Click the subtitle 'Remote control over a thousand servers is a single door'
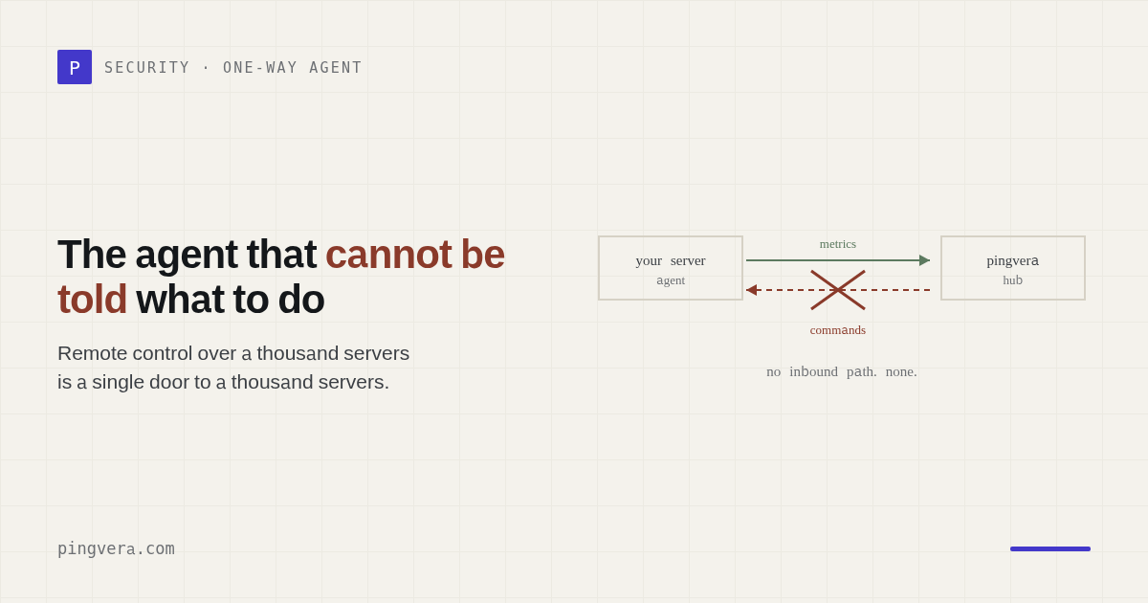The height and width of the screenshot is (603, 1148). point(233,368)
